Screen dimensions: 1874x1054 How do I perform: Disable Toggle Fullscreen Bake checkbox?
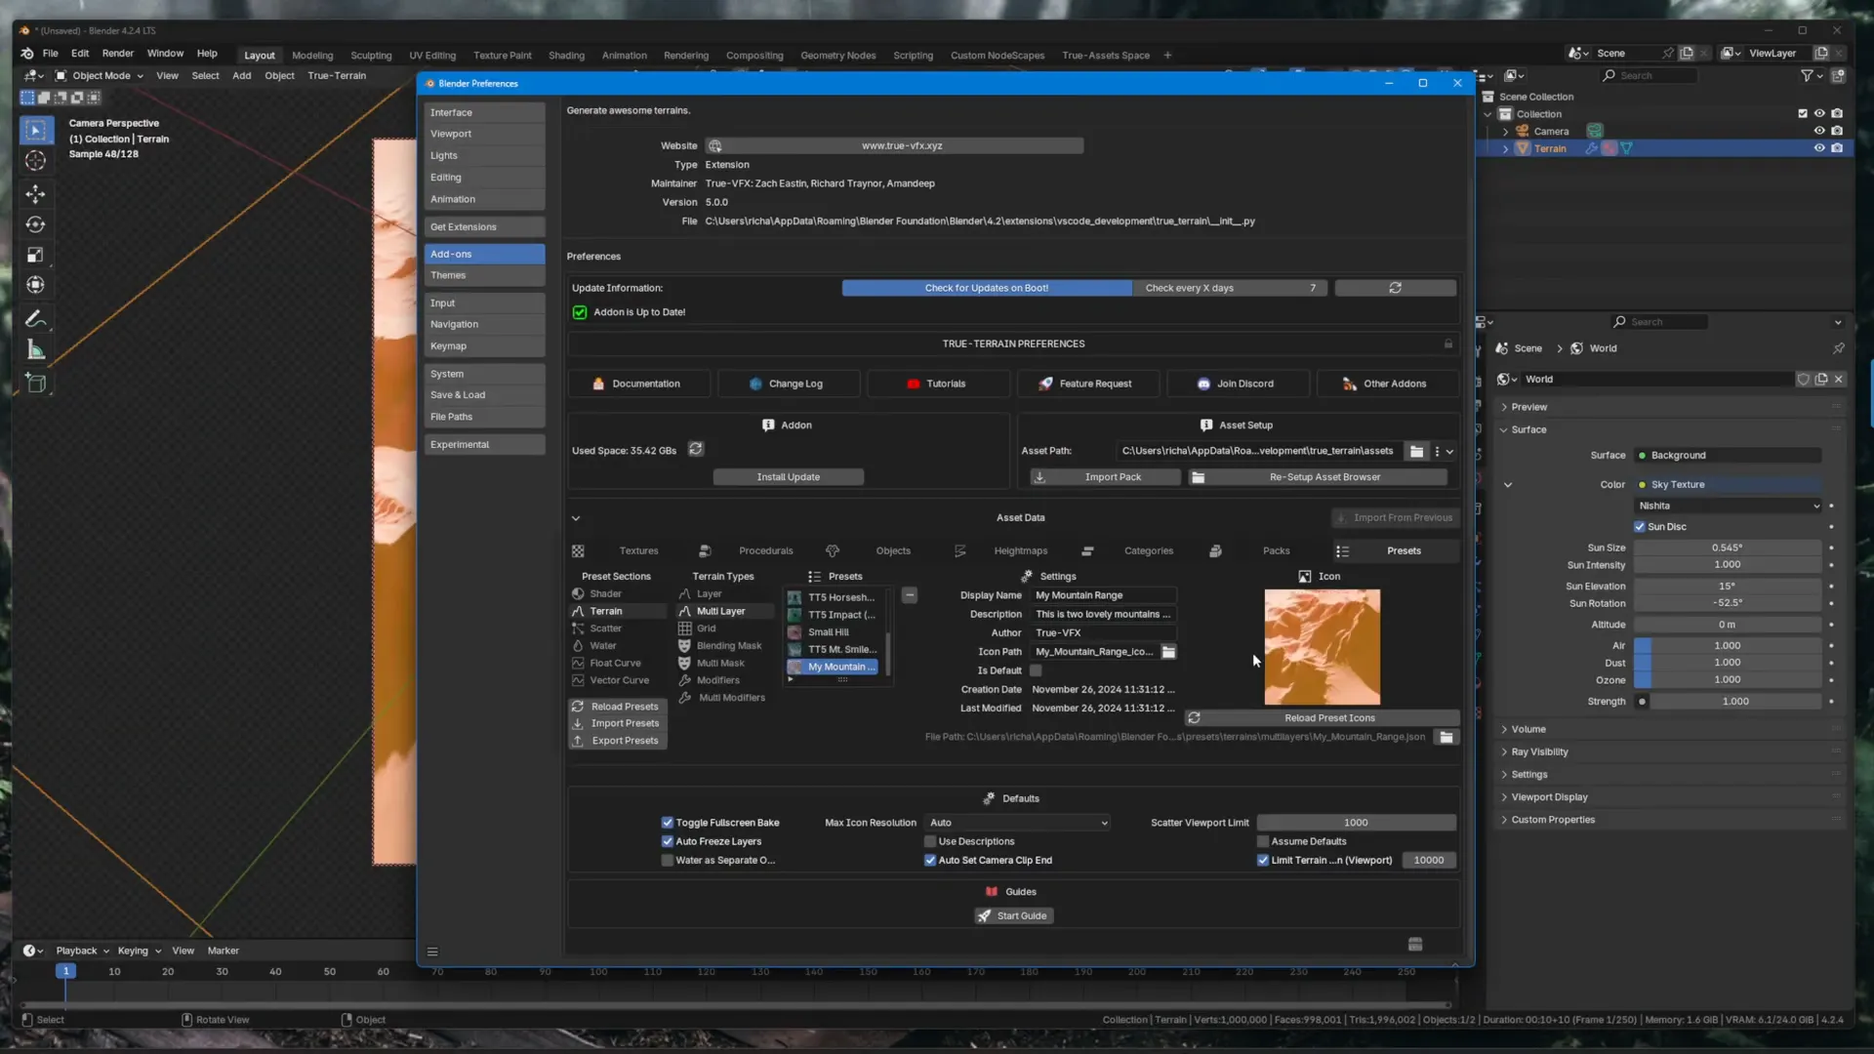pyautogui.click(x=668, y=823)
